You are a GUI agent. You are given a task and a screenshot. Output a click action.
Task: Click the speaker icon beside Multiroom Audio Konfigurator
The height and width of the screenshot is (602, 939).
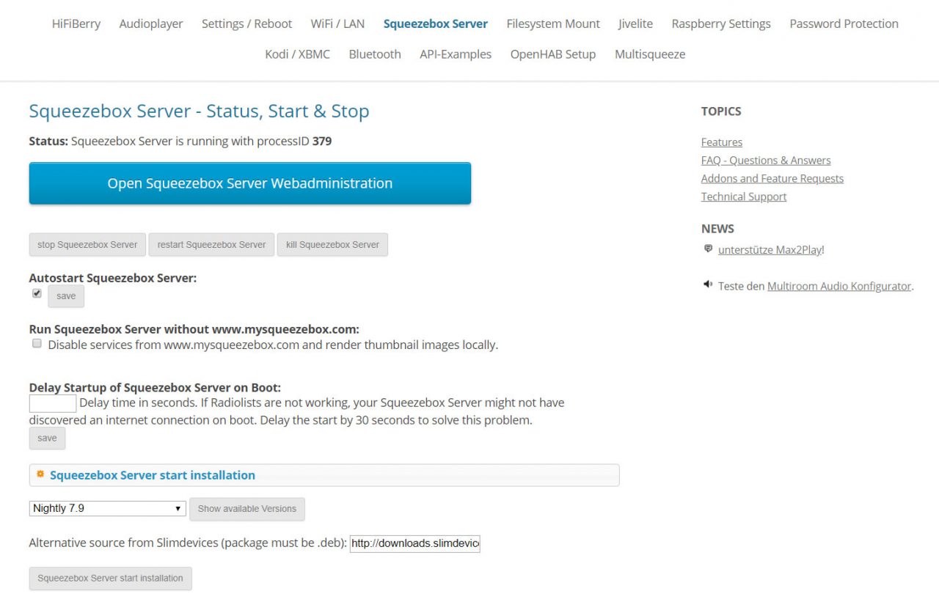pyautogui.click(x=708, y=285)
